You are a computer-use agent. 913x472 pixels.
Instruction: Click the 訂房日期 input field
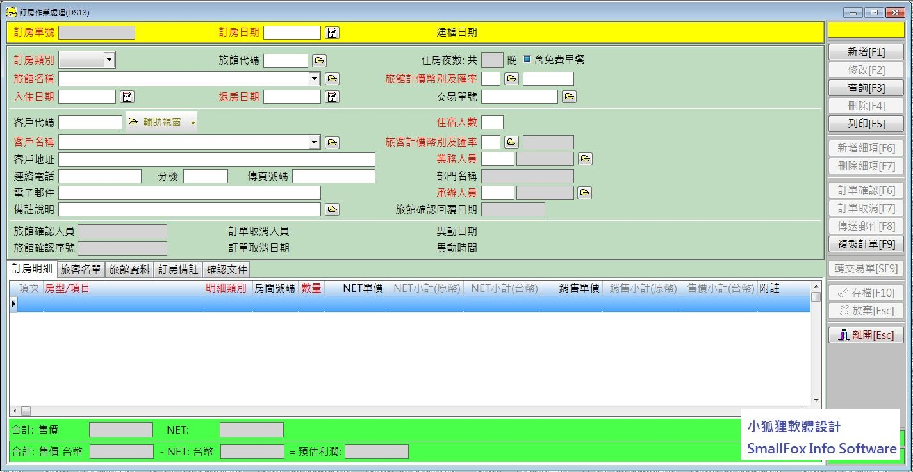click(292, 33)
